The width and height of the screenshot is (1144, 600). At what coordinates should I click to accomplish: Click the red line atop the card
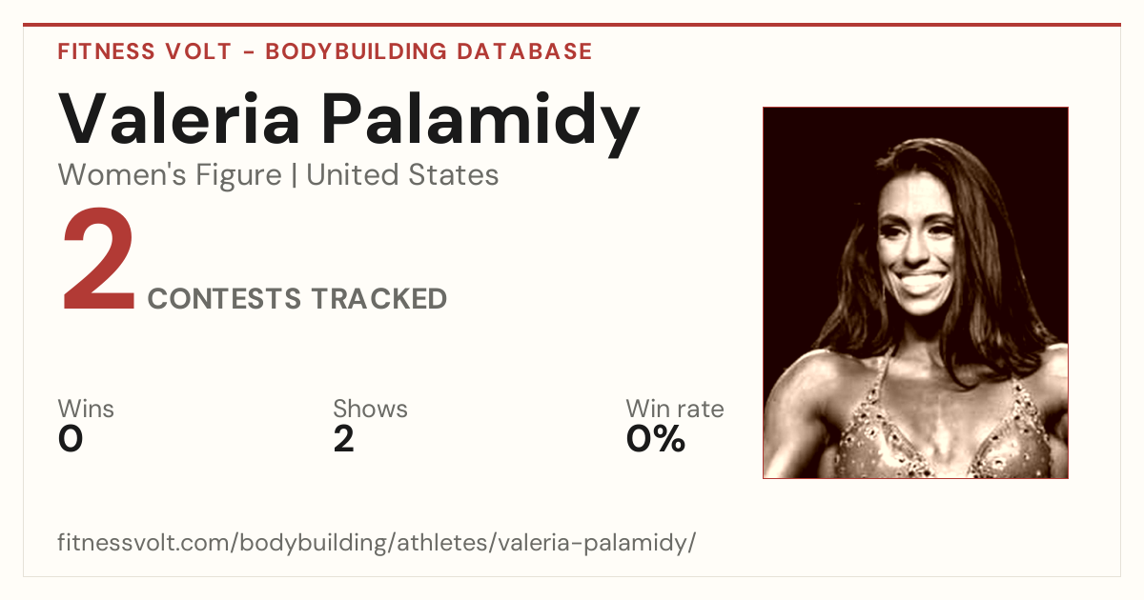[572, 25]
